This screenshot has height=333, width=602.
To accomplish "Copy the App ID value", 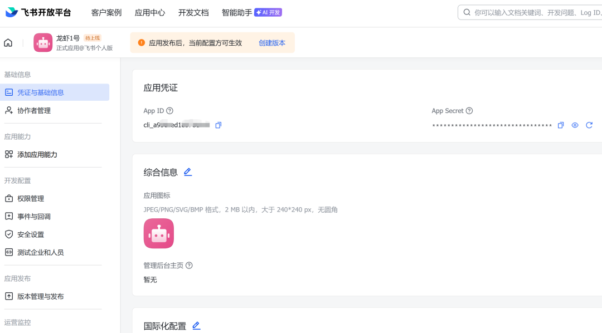I will pyautogui.click(x=219, y=125).
